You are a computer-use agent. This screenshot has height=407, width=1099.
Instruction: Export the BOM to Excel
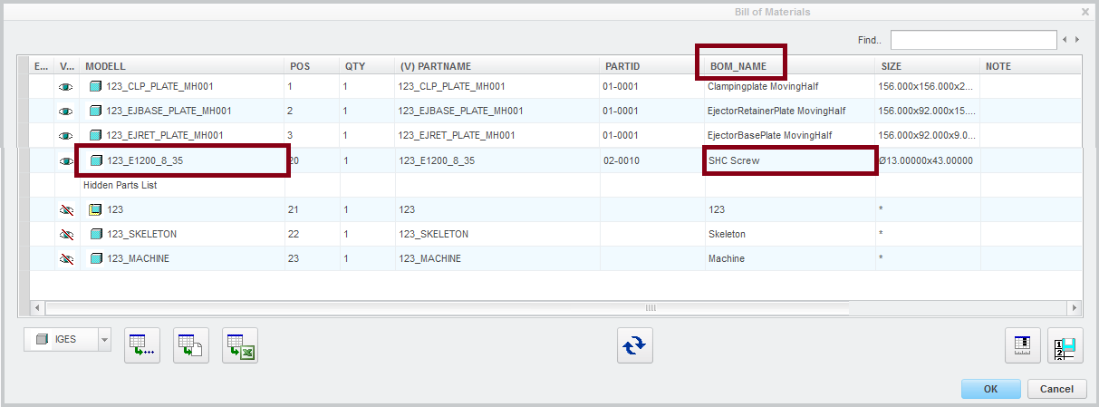240,345
